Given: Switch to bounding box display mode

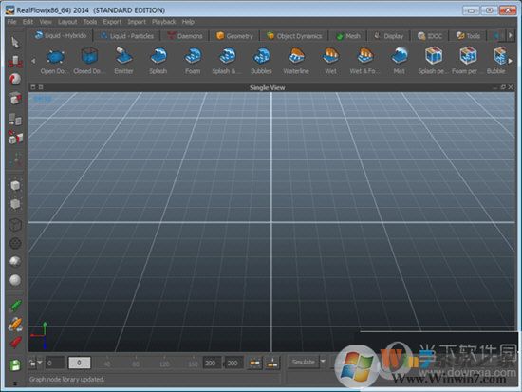Looking at the screenshot, I should click(x=15, y=225).
